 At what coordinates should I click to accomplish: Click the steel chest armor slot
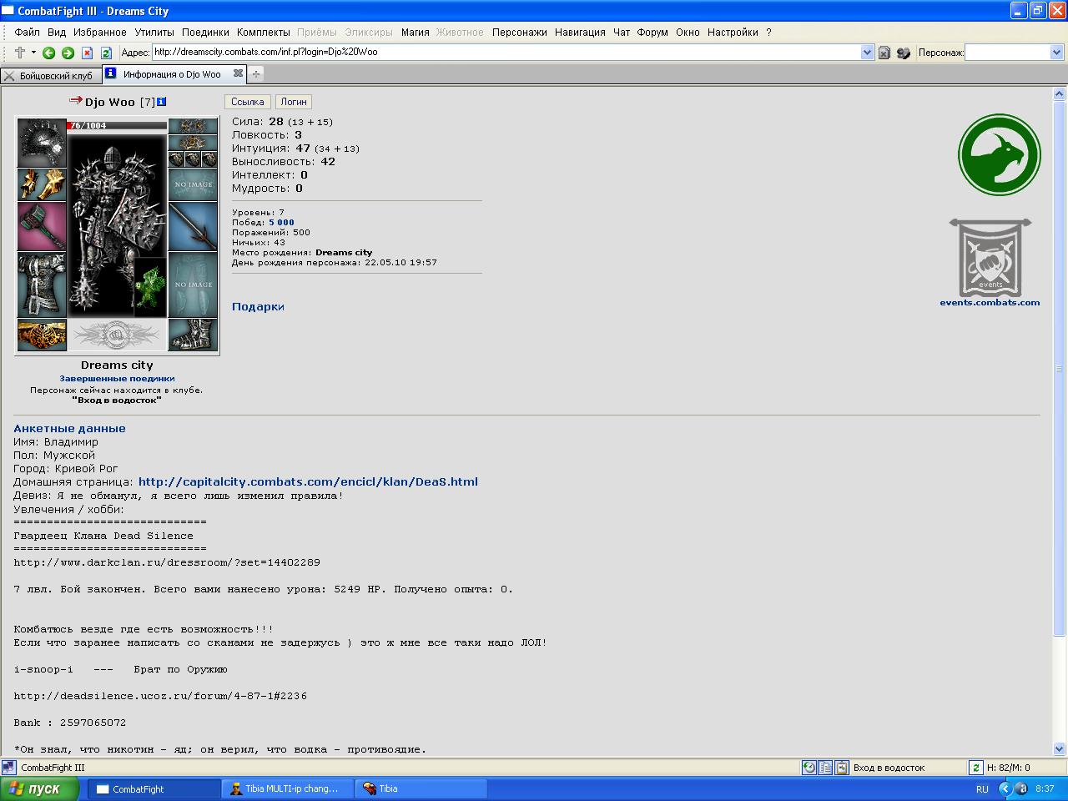click(x=42, y=285)
